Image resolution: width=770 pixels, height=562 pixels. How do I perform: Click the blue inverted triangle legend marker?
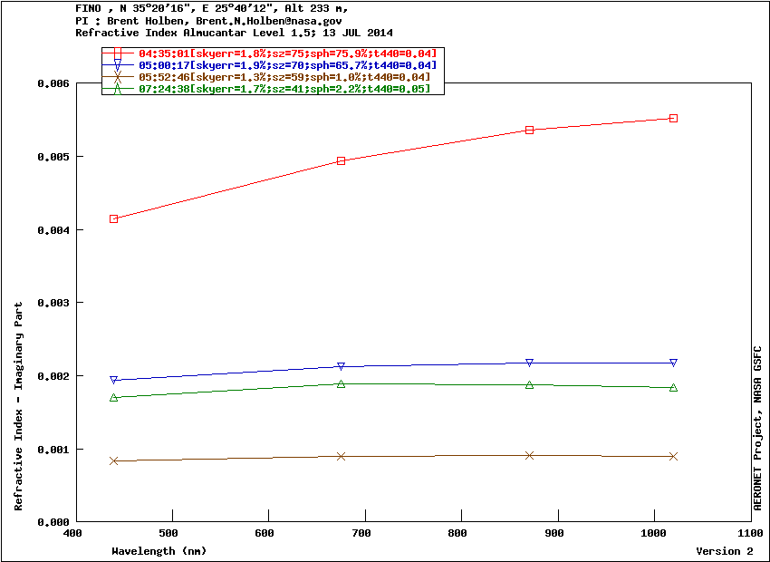[x=118, y=65]
